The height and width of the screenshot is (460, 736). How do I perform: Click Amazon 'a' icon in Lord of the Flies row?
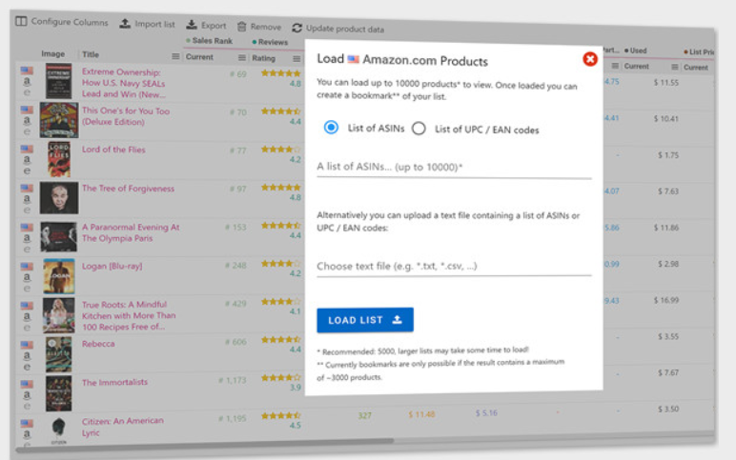28,159
